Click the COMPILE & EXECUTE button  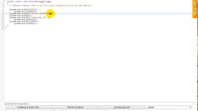coord(29,107)
